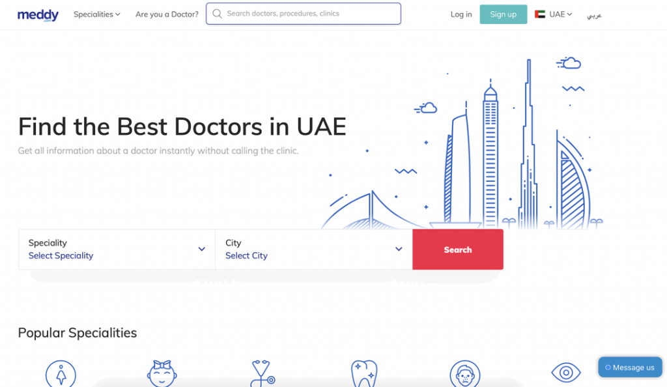Click the red Search button
This screenshot has height=387, width=667.
[458, 250]
